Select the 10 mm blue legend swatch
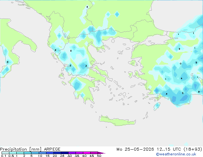203x157 pixels. [x=42, y=153]
